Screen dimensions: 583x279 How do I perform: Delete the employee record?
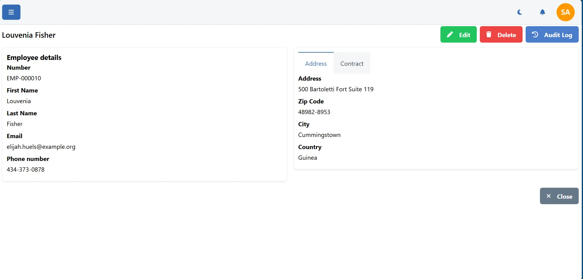[x=501, y=34]
